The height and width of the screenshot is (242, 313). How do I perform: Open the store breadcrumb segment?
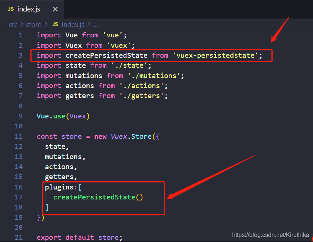tap(33, 25)
